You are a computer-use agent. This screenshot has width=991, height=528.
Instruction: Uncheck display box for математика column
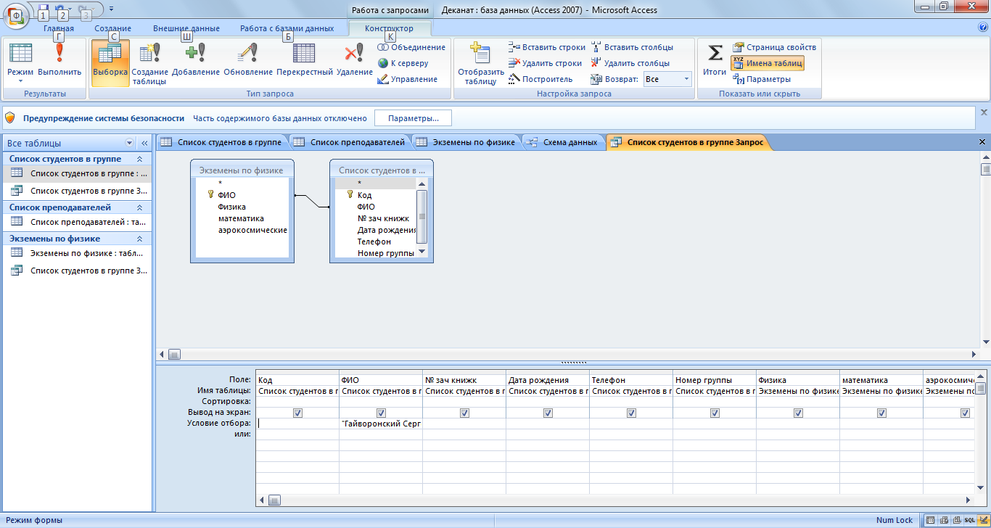click(881, 413)
